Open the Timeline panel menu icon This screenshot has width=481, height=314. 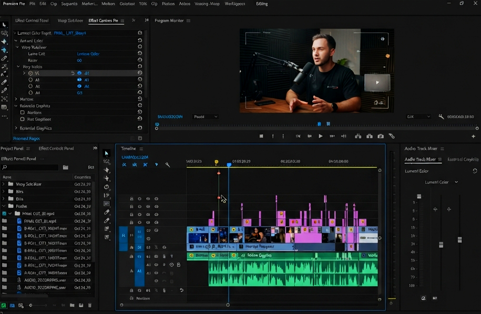[141, 149]
